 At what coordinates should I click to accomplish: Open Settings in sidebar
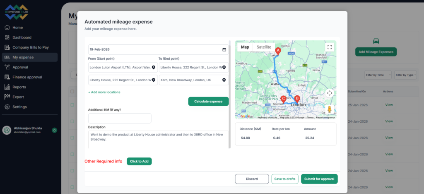[29, 107]
